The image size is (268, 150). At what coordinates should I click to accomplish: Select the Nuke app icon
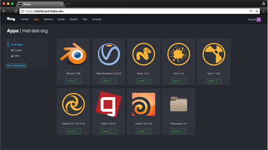[x=214, y=54]
